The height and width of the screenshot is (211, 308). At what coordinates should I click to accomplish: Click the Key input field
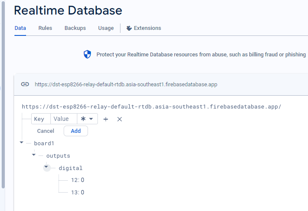[41, 119]
